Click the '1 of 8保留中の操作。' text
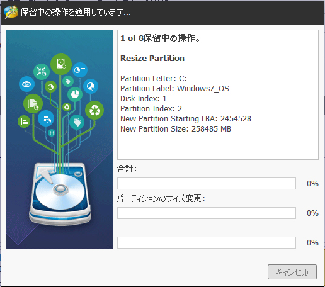The image size is (325, 287). [161, 38]
